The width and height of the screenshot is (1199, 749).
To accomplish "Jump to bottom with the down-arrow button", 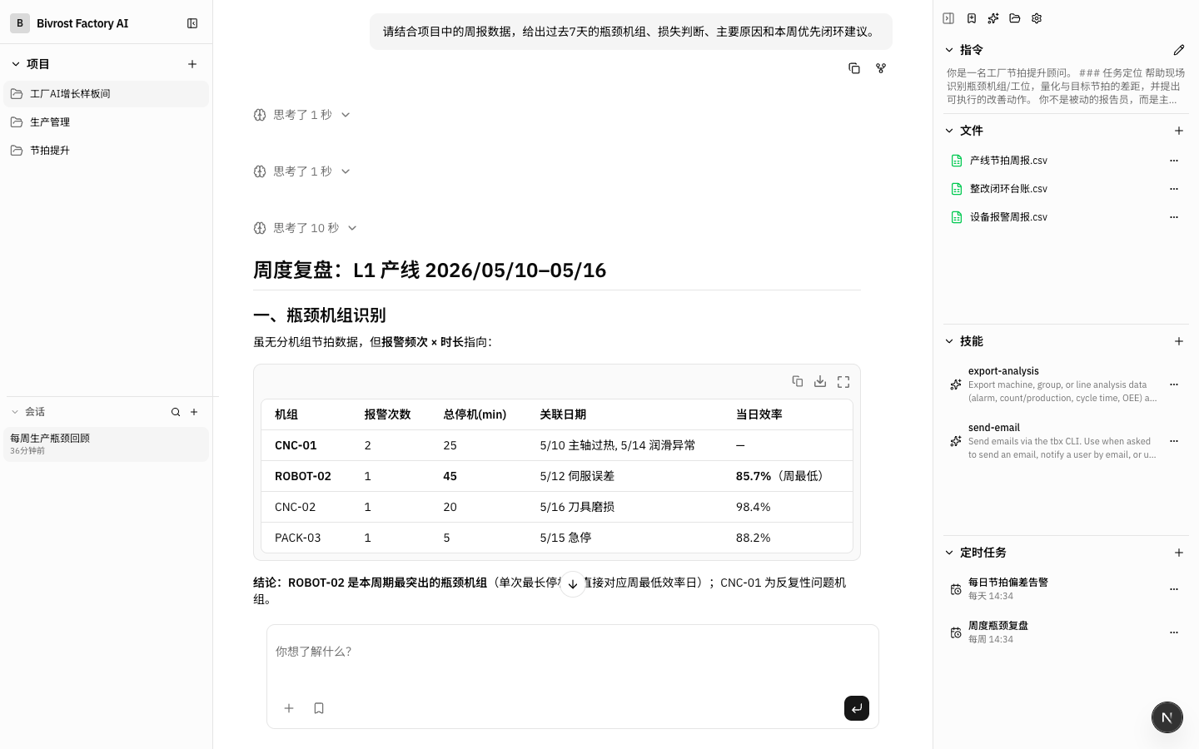I will pyautogui.click(x=573, y=584).
